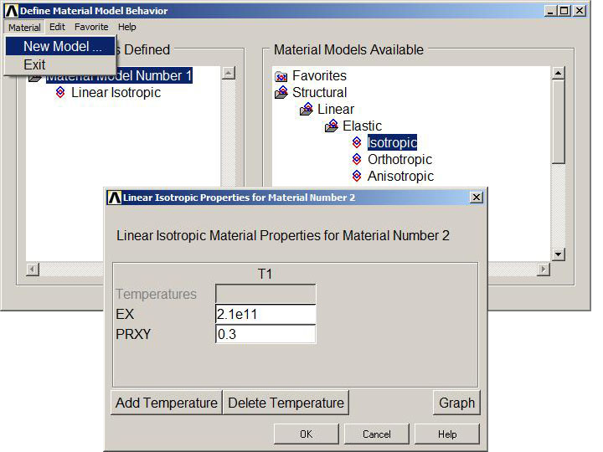This screenshot has height=452, width=603.
Task: Click the Linear folder icon in tree
Action: [x=307, y=110]
